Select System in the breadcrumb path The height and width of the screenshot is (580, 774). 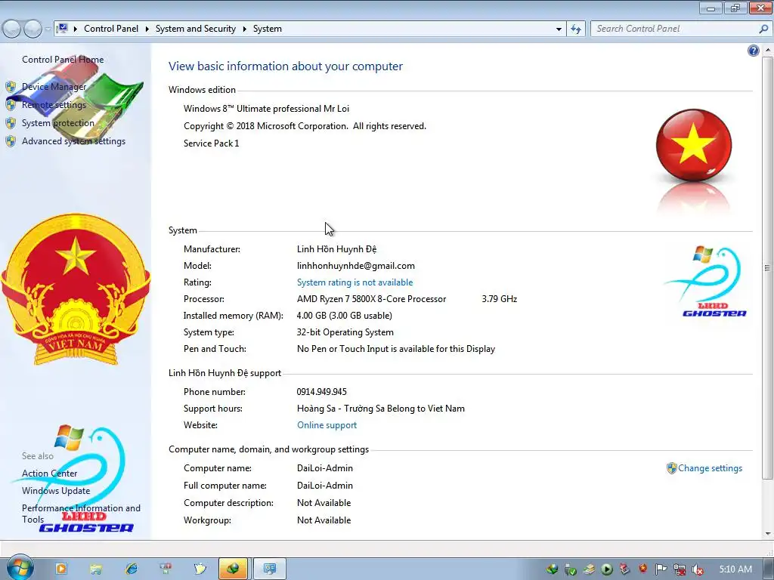point(268,29)
